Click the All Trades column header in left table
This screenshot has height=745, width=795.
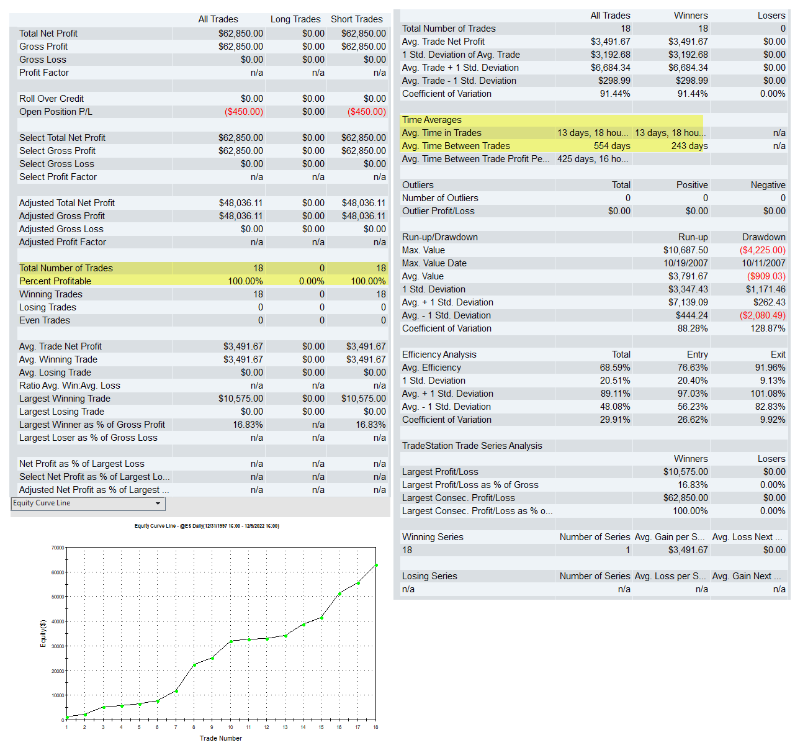[x=218, y=19]
